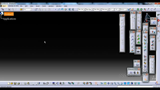
Task: Select Product1 node in specification tree
Action: click(9, 14)
